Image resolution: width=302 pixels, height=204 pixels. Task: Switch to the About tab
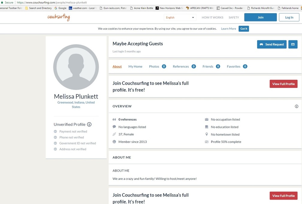pos(117,67)
